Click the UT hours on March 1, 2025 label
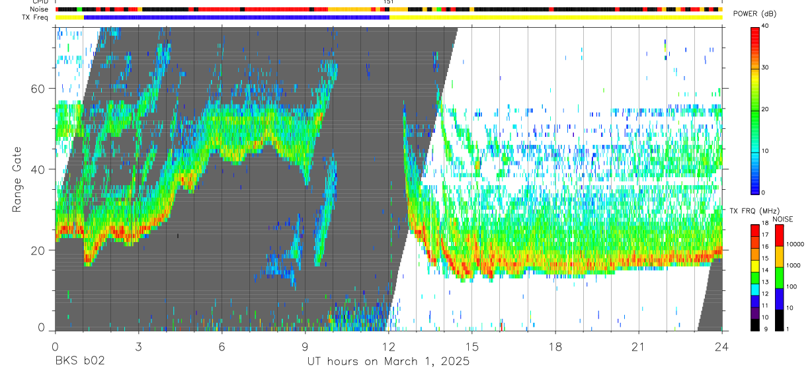 [388, 362]
